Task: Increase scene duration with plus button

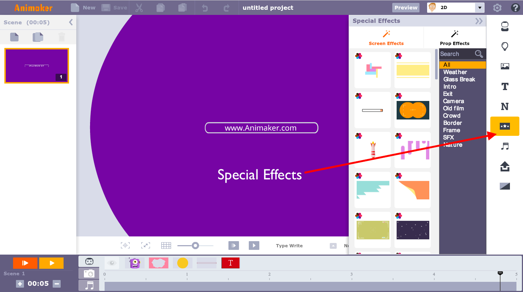Action: click(20, 284)
